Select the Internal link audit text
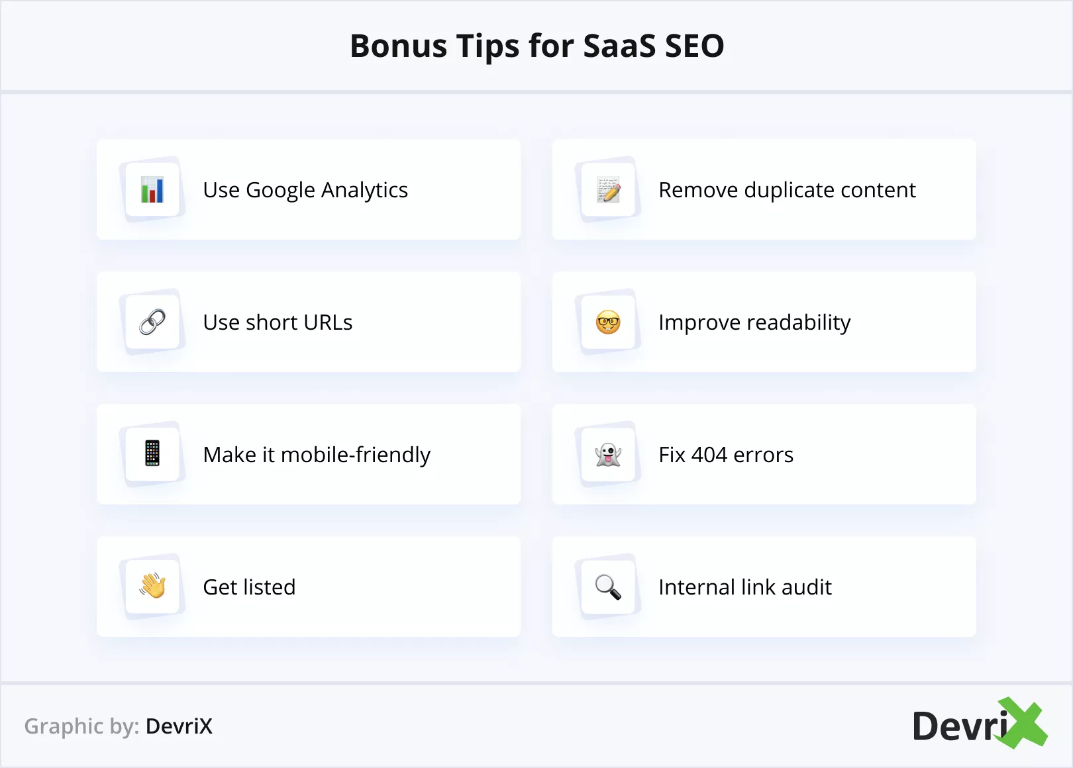Image resolution: width=1073 pixels, height=768 pixels. [745, 587]
